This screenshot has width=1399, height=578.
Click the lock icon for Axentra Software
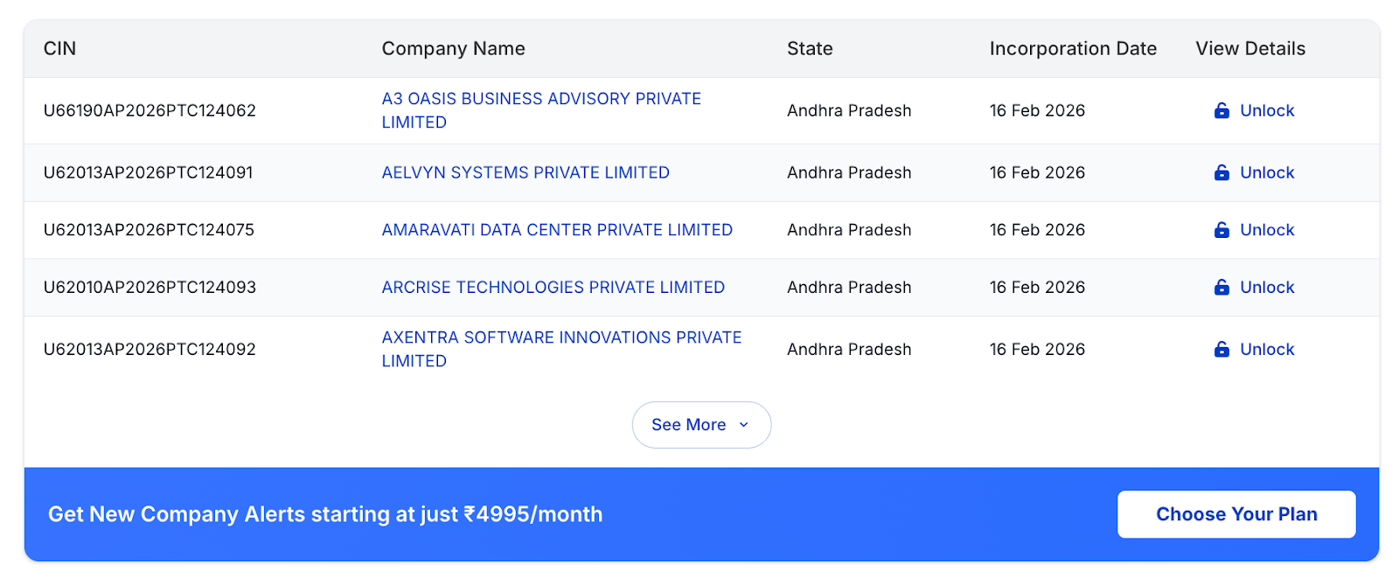point(1222,349)
